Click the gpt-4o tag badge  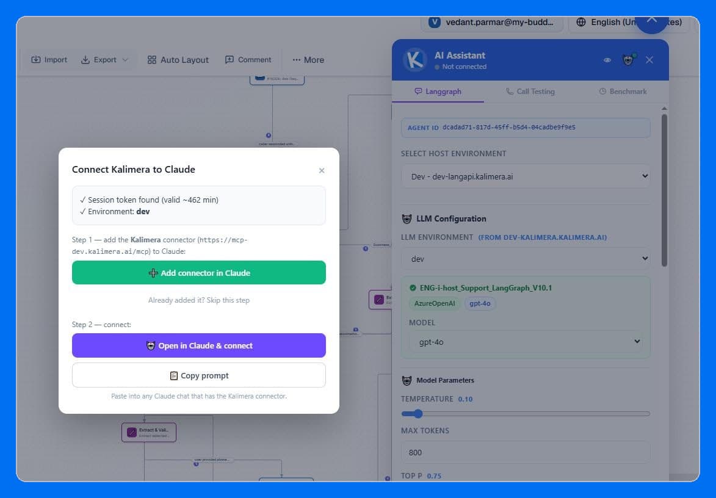[480, 303]
